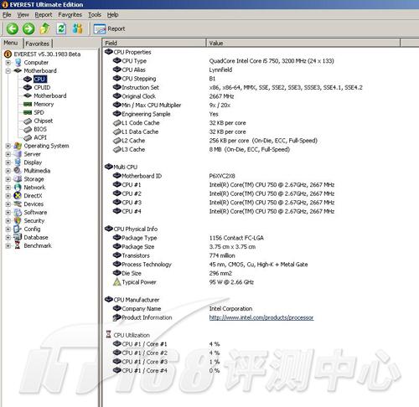The height and width of the screenshot is (407, 419).
Task: Click the green Back arrow toolbar icon
Action: (13, 28)
